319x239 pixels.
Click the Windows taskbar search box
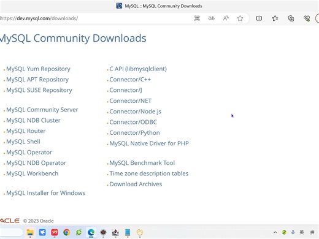11,232
